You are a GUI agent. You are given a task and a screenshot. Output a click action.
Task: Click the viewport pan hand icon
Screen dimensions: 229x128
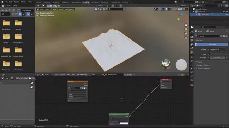click(186, 30)
